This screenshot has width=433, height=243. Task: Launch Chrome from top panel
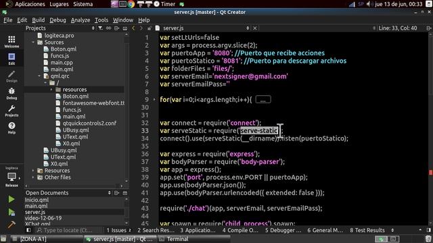tap(131, 4)
